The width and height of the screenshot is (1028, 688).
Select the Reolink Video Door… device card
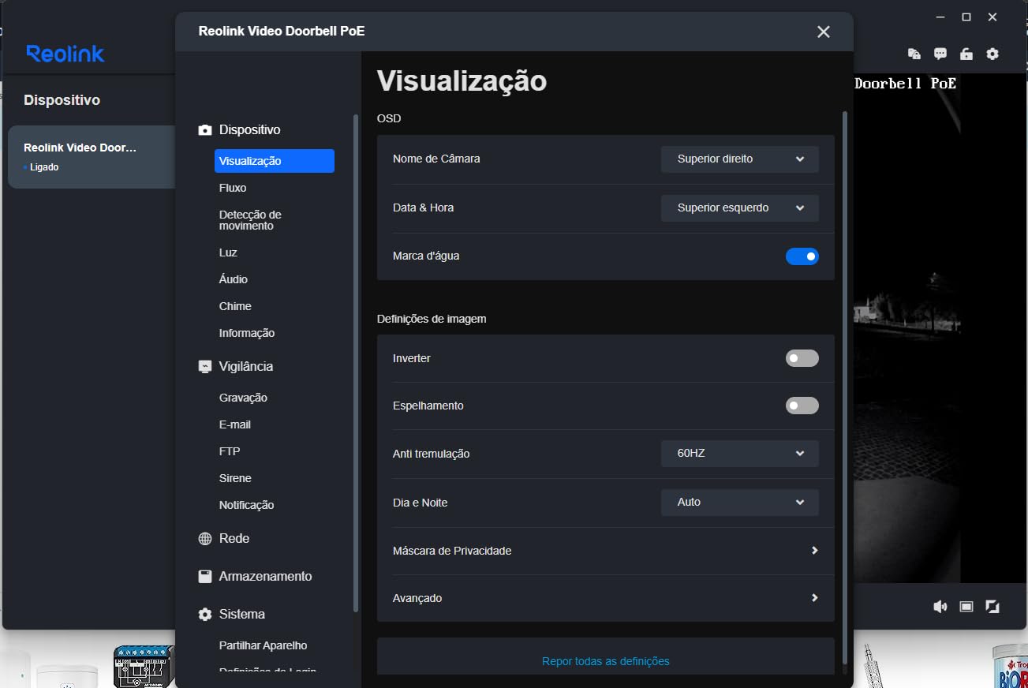(92, 157)
